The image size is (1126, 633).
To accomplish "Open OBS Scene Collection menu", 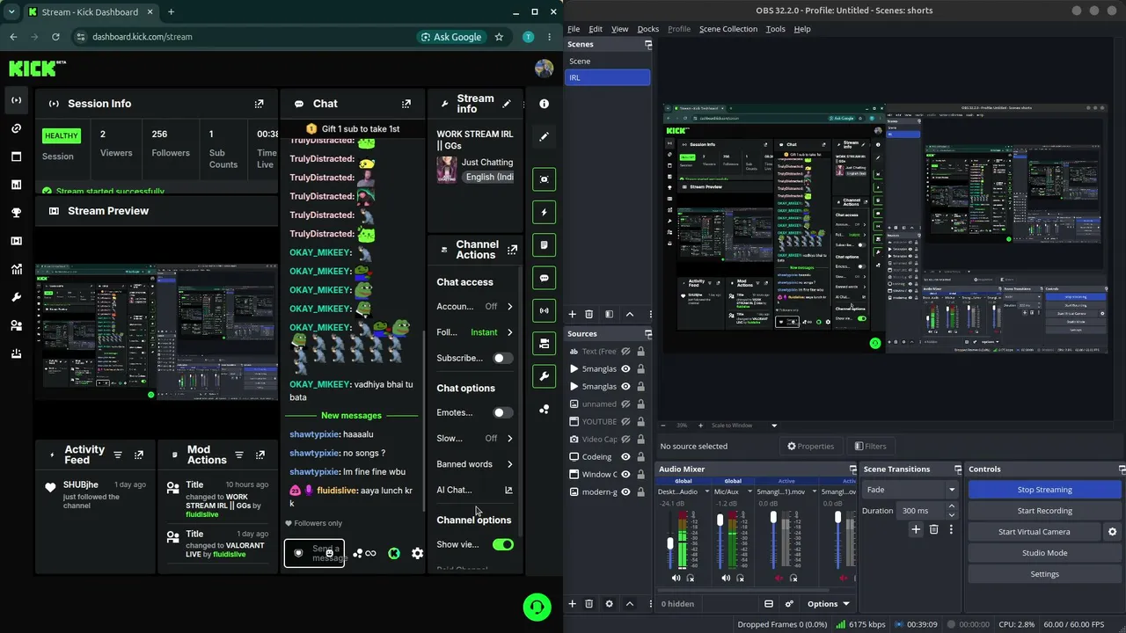I will [x=728, y=29].
